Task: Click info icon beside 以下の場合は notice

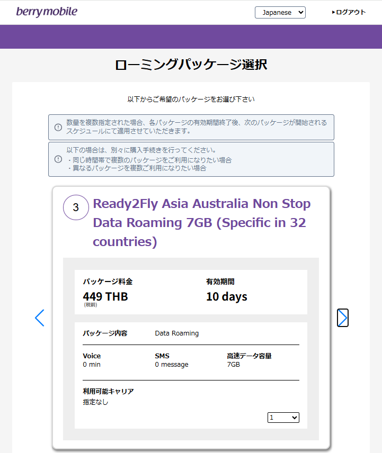Action: 58,159
